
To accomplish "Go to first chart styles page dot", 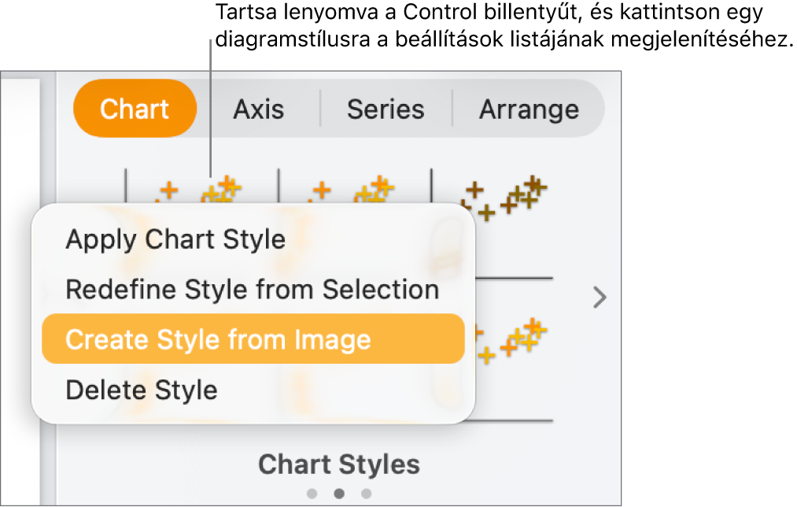I will [312, 494].
